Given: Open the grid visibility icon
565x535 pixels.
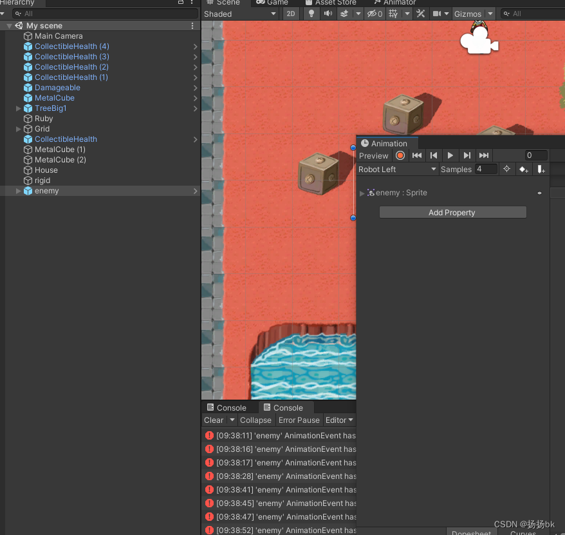Looking at the screenshot, I should 392,13.
